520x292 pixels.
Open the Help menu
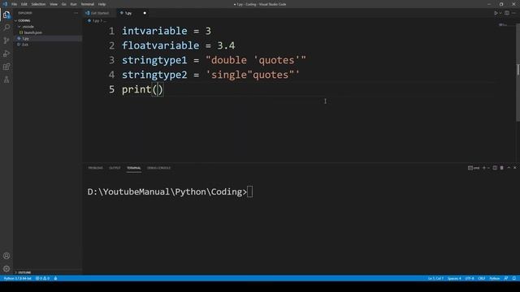(x=102, y=4)
